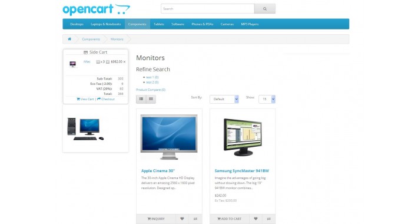Open the Sort By dropdown
This screenshot has width=418, height=224.
tap(224, 99)
